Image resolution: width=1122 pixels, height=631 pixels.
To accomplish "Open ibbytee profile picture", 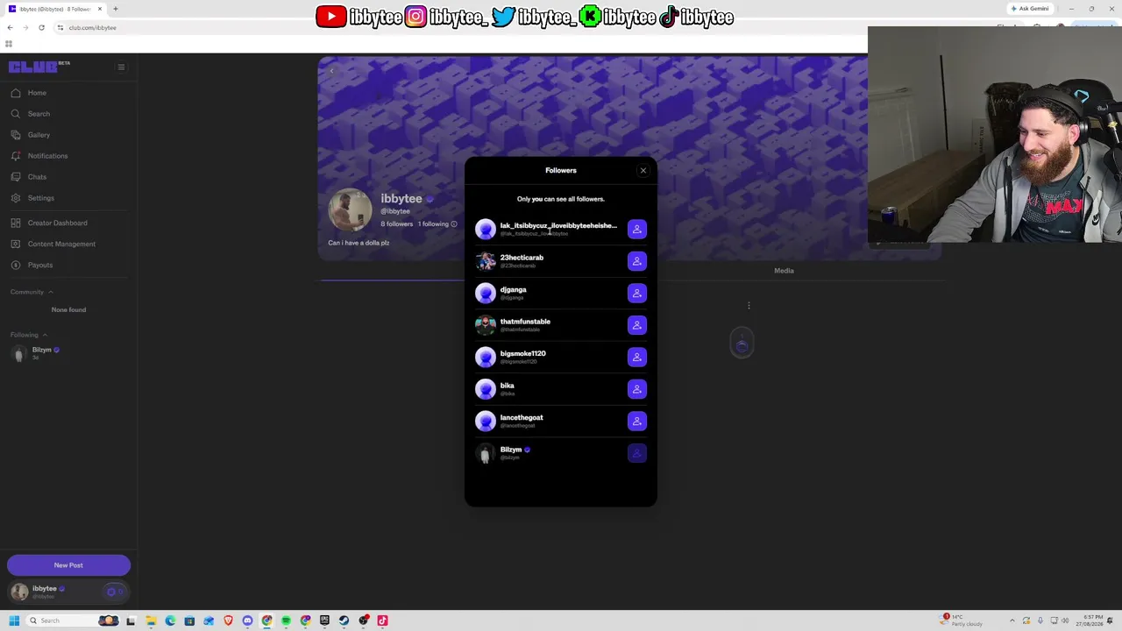I will click(x=351, y=210).
